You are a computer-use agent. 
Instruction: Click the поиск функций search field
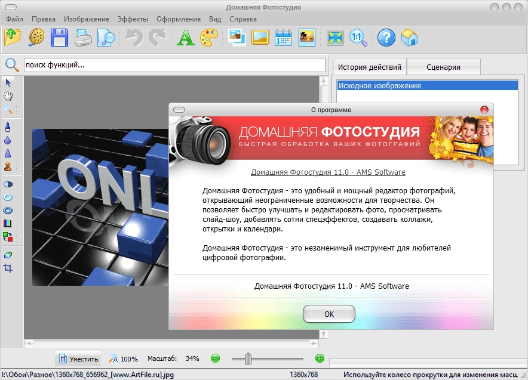point(174,65)
